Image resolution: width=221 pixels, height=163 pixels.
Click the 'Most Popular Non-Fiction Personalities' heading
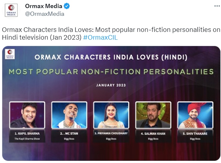pos(111,72)
